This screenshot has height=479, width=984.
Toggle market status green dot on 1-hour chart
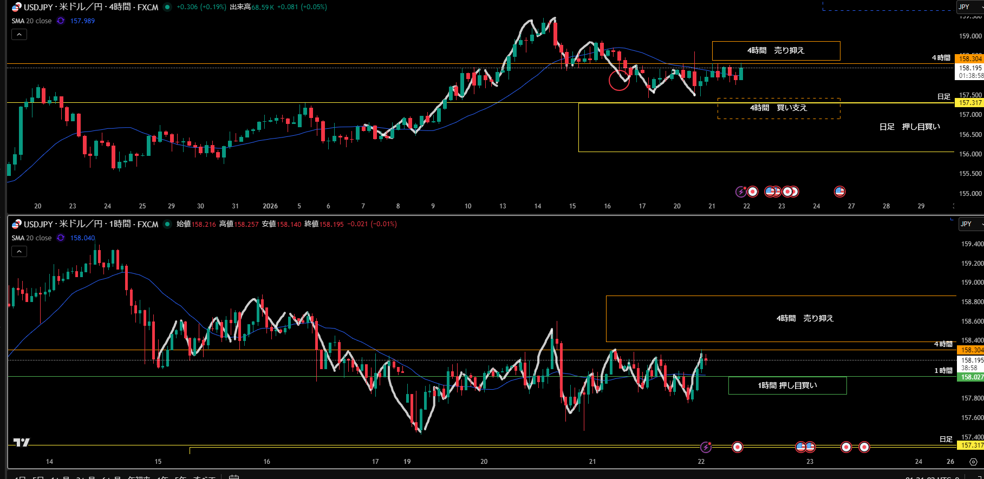(167, 224)
